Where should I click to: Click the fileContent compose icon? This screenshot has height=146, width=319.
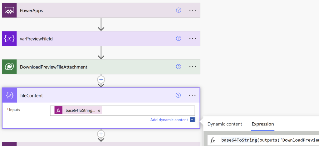(x=9, y=96)
